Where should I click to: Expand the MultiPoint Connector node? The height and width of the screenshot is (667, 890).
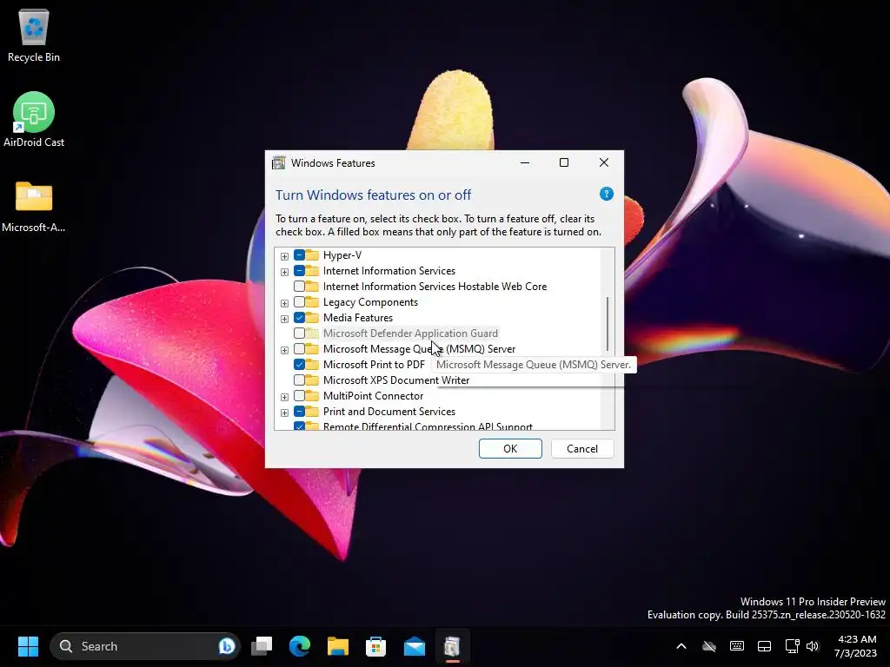point(284,396)
